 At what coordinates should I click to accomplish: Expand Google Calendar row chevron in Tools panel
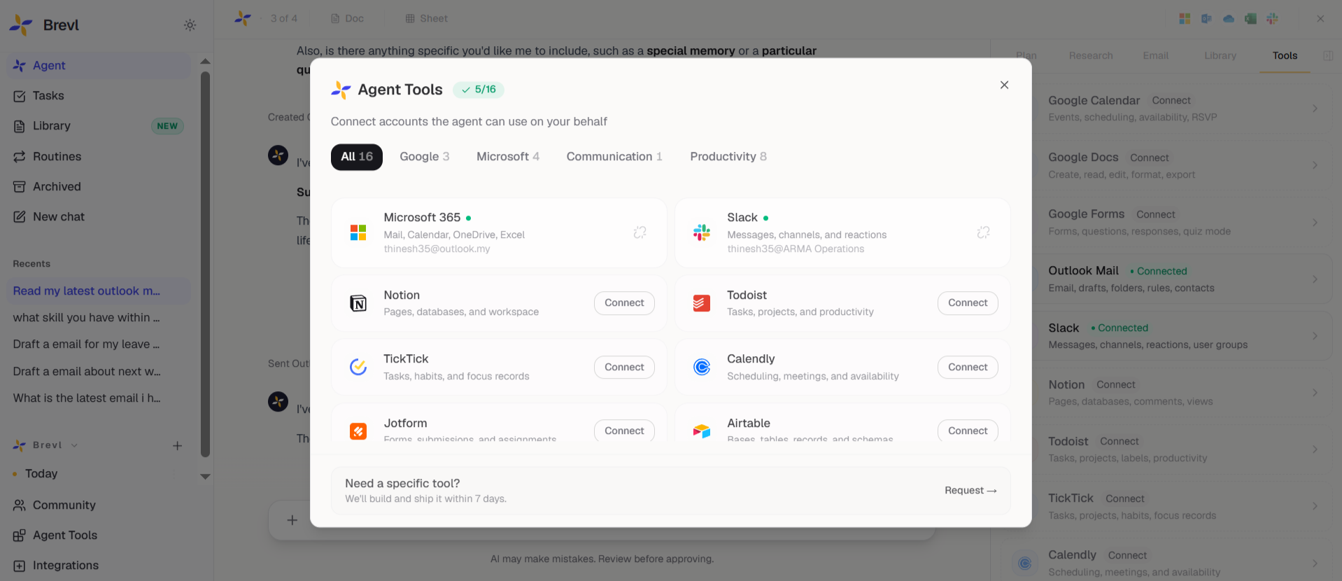(x=1315, y=108)
